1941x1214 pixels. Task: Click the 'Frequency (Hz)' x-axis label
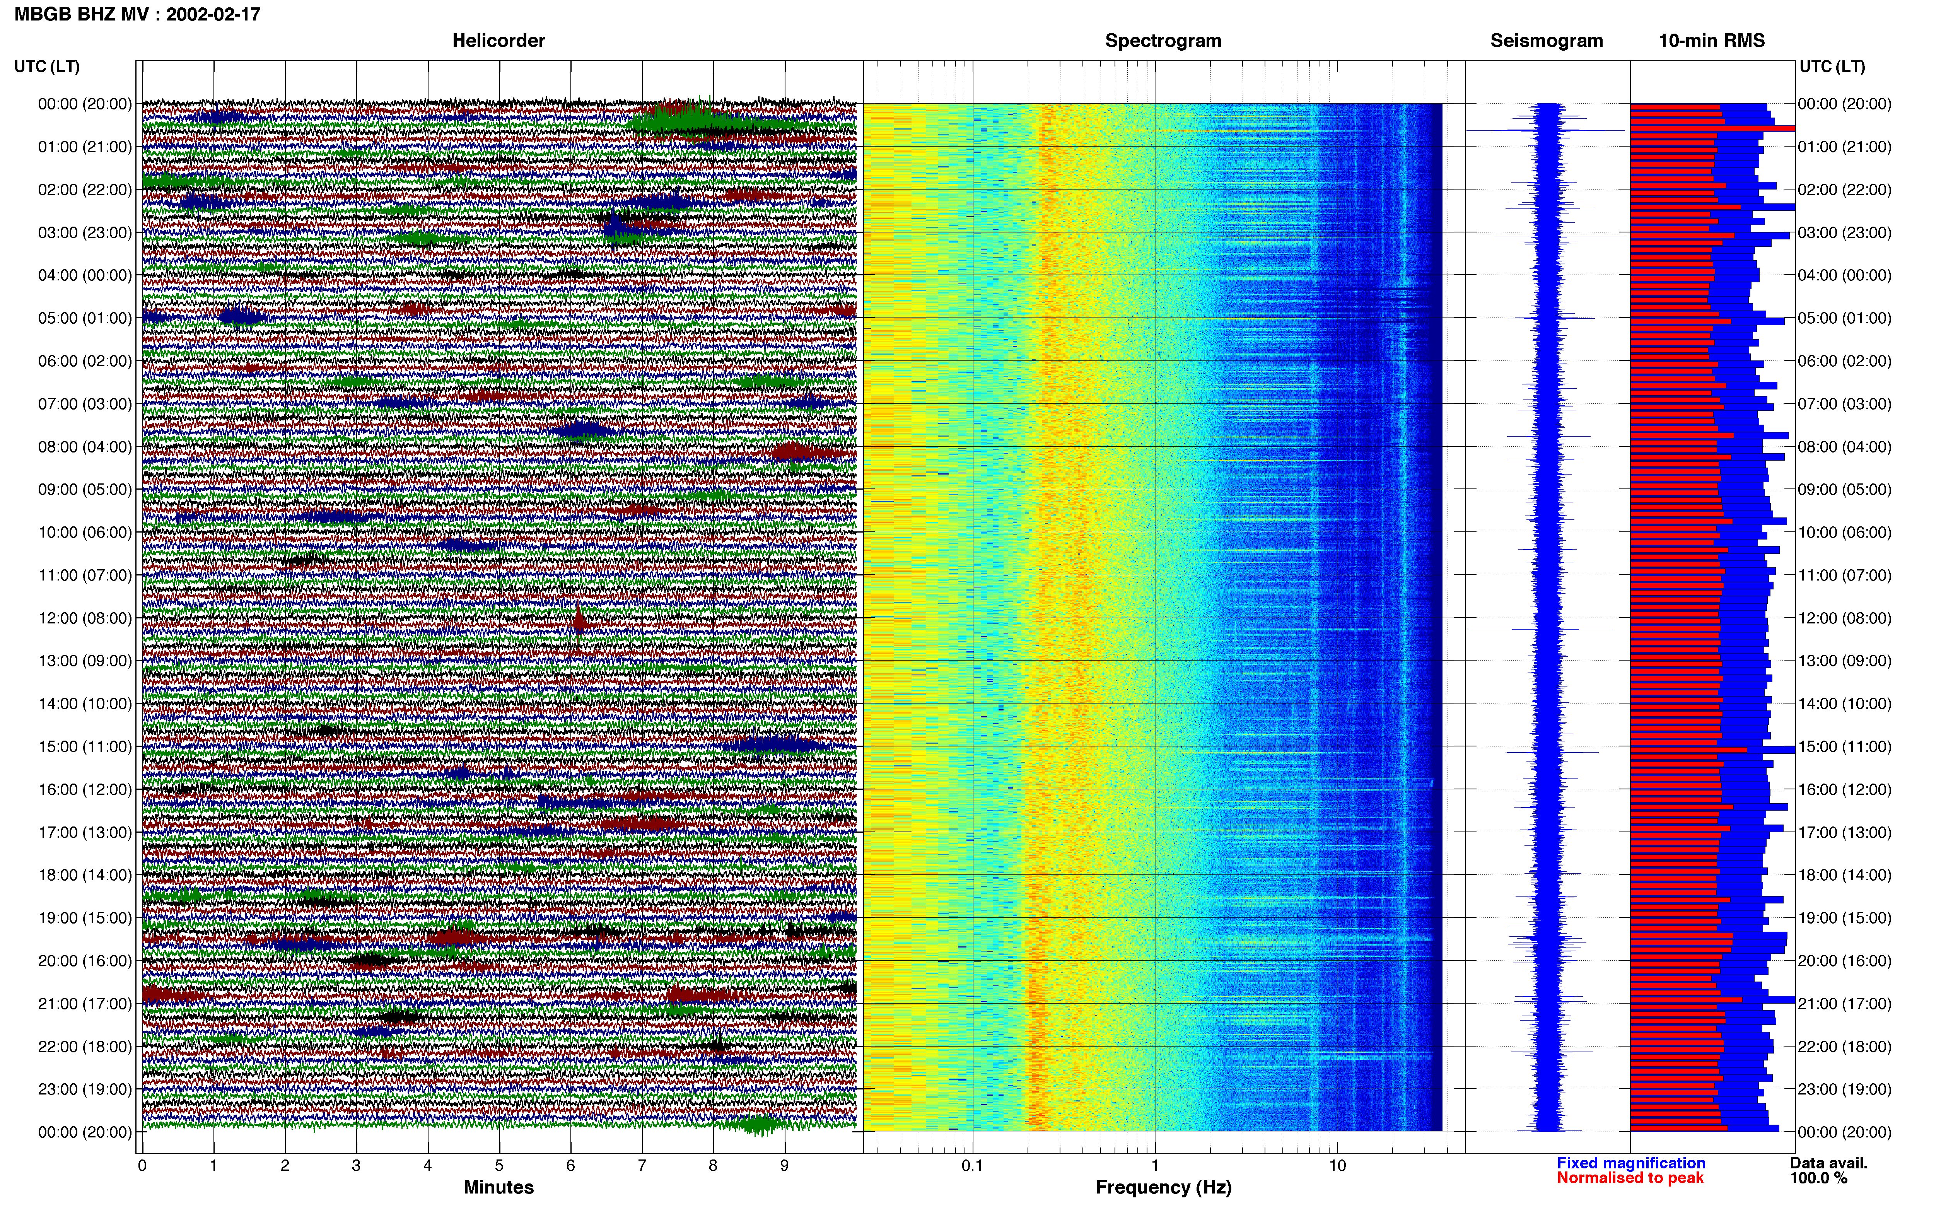[1163, 1187]
